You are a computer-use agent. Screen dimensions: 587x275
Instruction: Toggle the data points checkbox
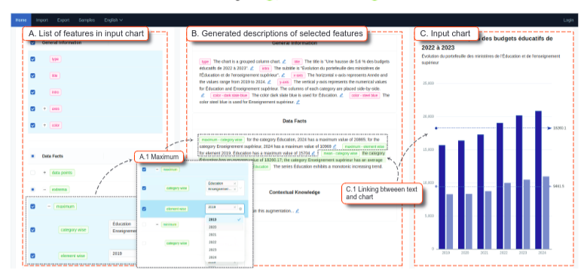(x=32, y=173)
